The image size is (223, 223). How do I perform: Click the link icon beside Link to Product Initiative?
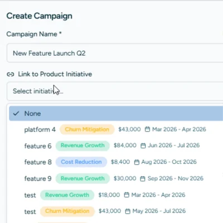[x=11, y=74]
